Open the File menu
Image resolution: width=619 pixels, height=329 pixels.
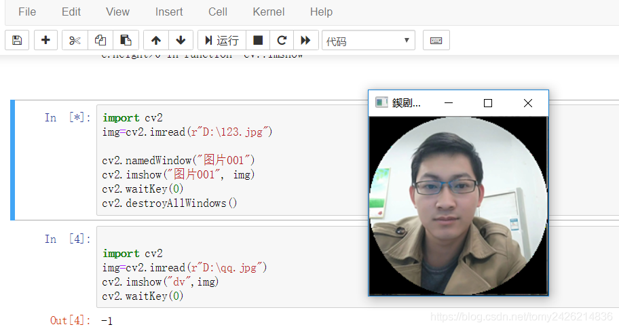click(27, 12)
